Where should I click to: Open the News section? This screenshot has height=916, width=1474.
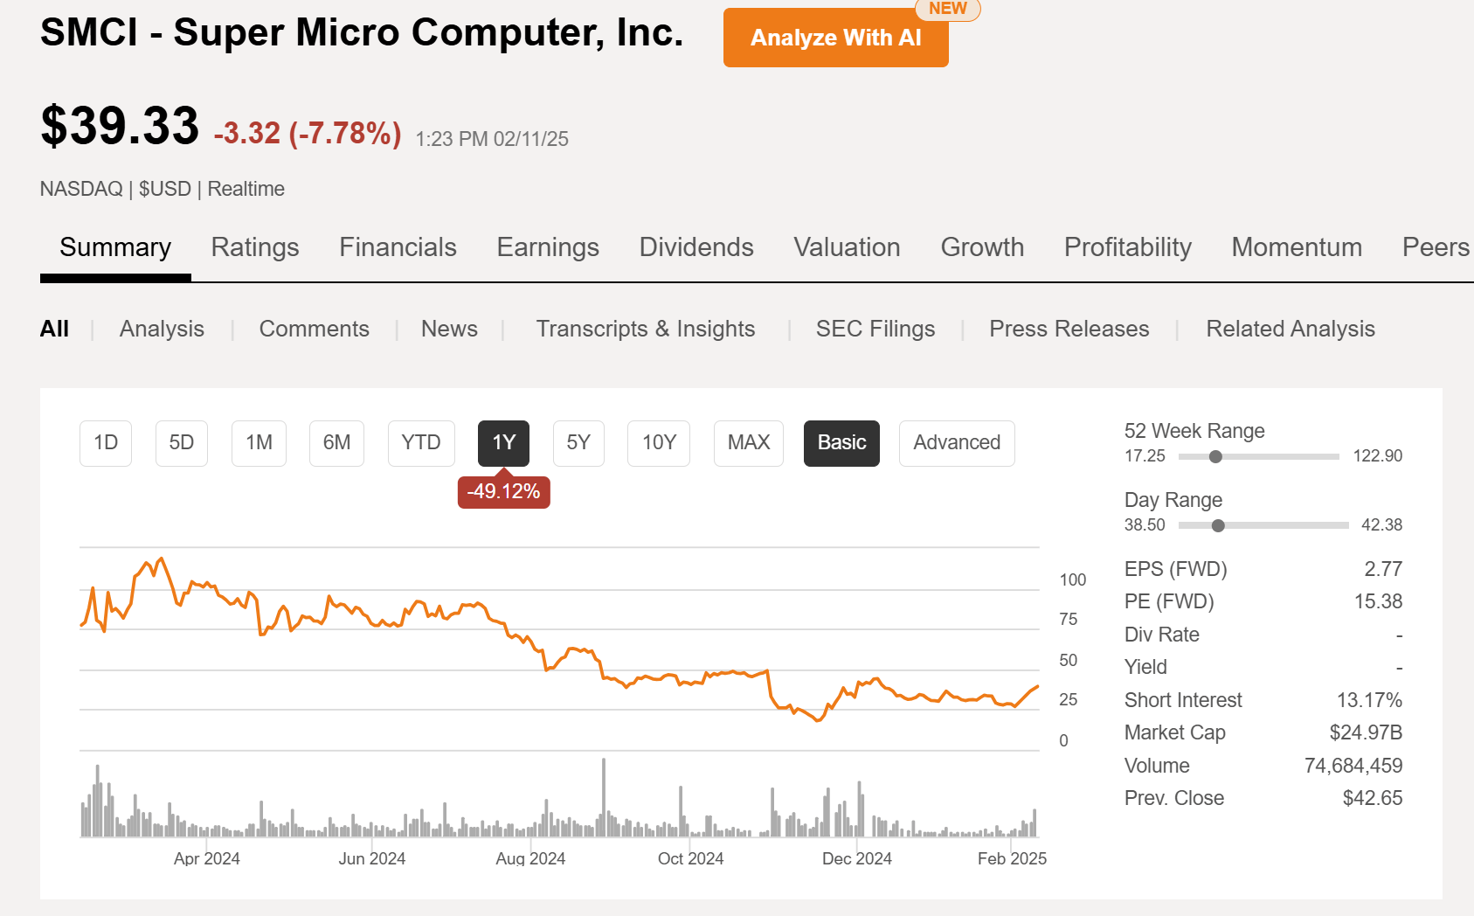tap(449, 329)
